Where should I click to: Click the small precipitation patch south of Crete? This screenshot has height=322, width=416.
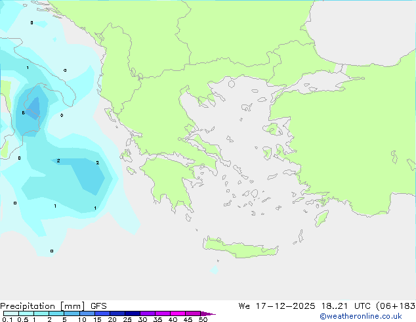[215, 269]
